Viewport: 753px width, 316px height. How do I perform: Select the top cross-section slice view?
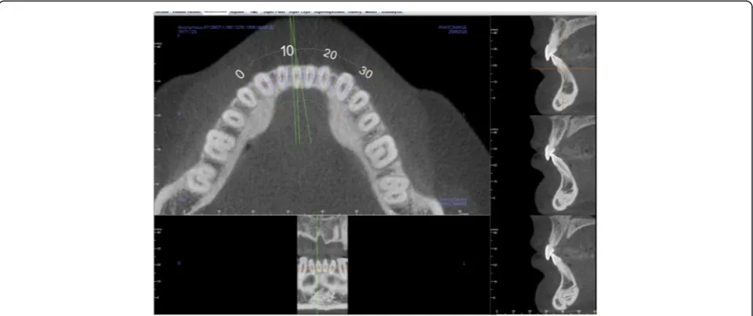tap(563, 65)
